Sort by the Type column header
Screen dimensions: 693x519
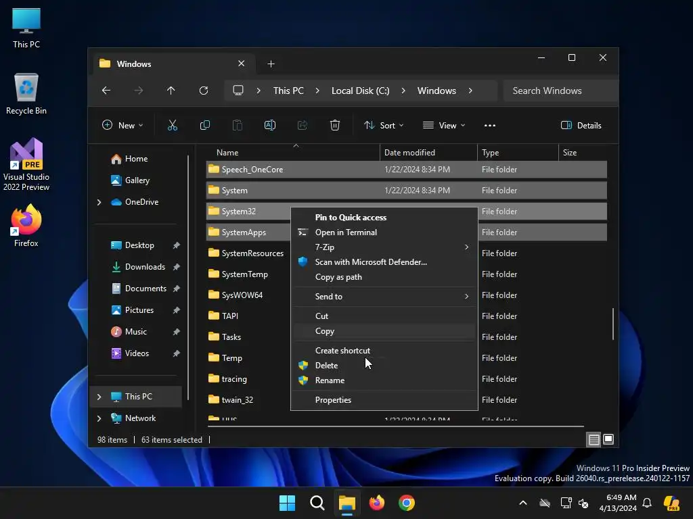pos(518,153)
